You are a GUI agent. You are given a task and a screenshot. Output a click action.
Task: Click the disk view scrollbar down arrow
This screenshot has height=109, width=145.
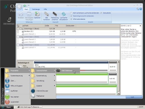click(x=119, y=94)
